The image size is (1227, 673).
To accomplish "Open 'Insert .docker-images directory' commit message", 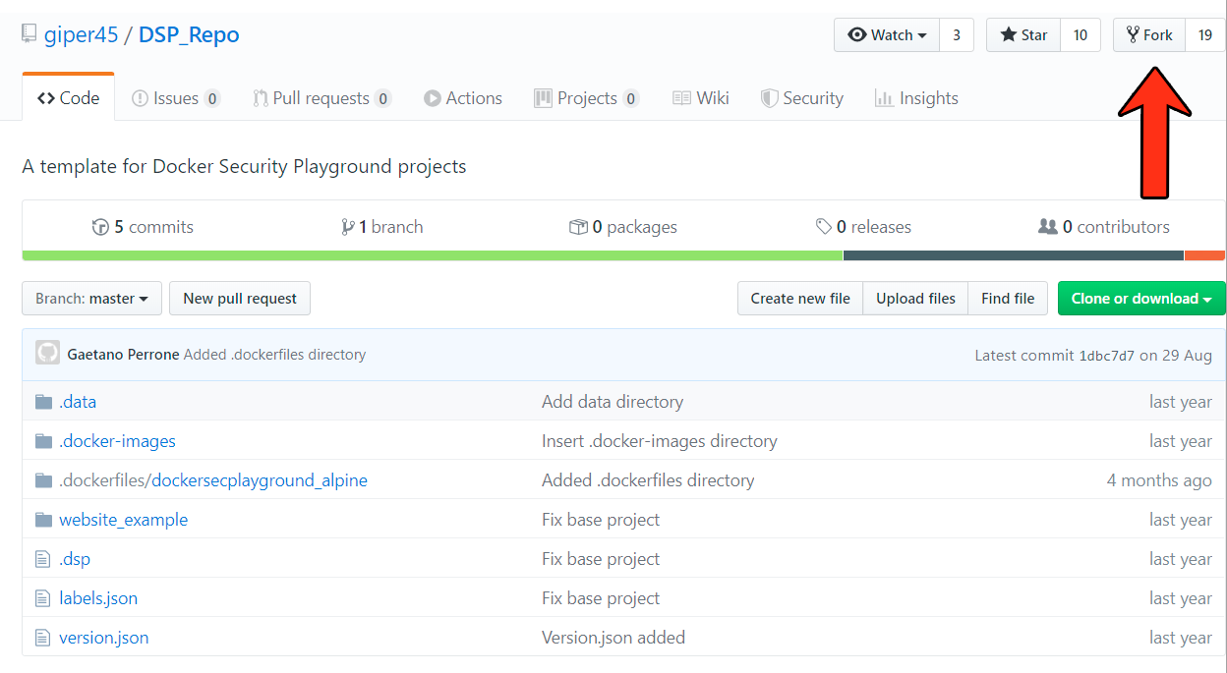I will [x=660, y=441].
